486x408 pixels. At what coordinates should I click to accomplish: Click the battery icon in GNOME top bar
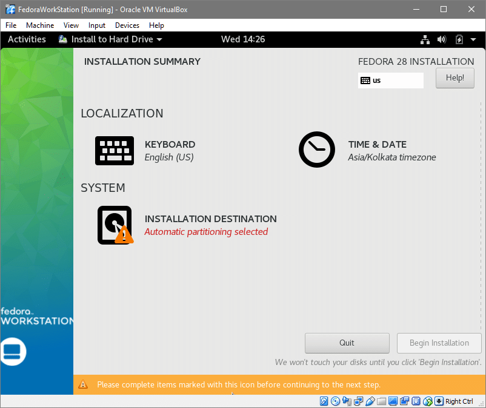(x=459, y=39)
